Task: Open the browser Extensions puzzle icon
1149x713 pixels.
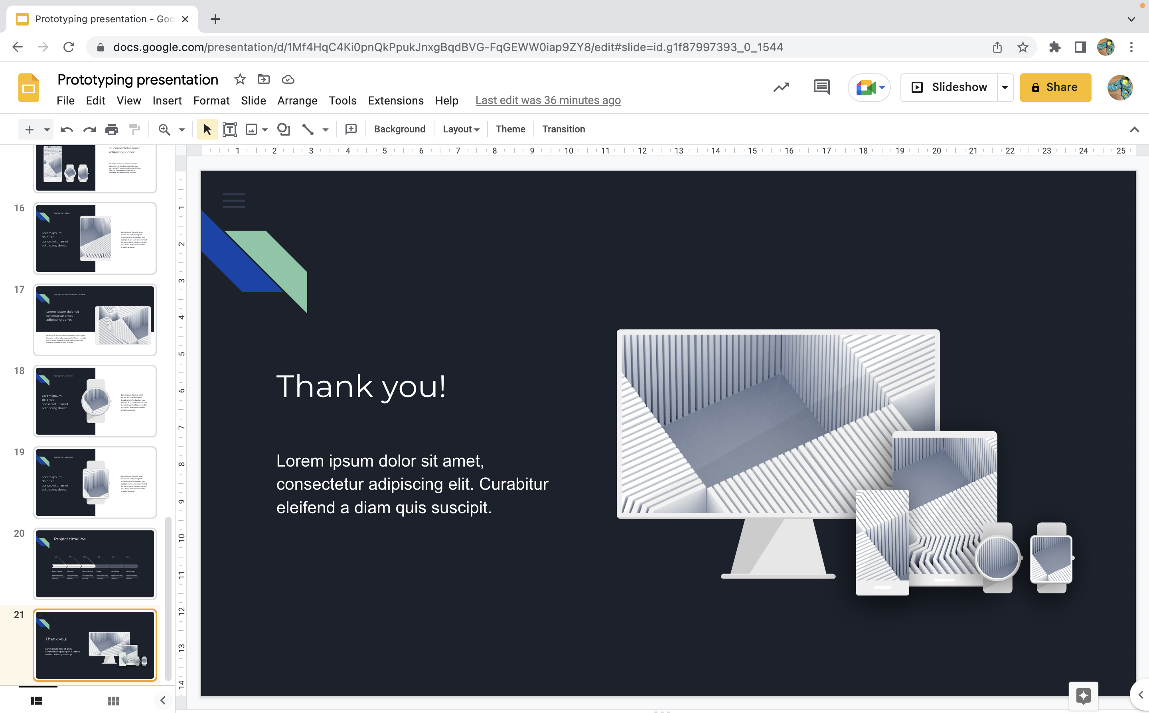Action: point(1055,47)
